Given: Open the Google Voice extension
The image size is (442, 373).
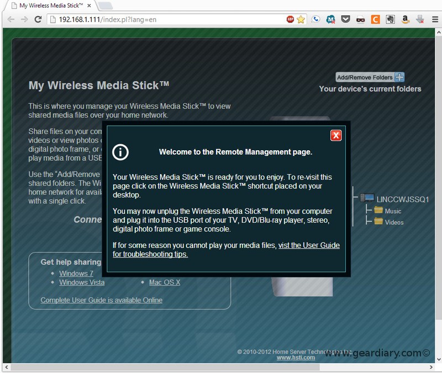Looking at the screenshot, I should [x=315, y=18].
